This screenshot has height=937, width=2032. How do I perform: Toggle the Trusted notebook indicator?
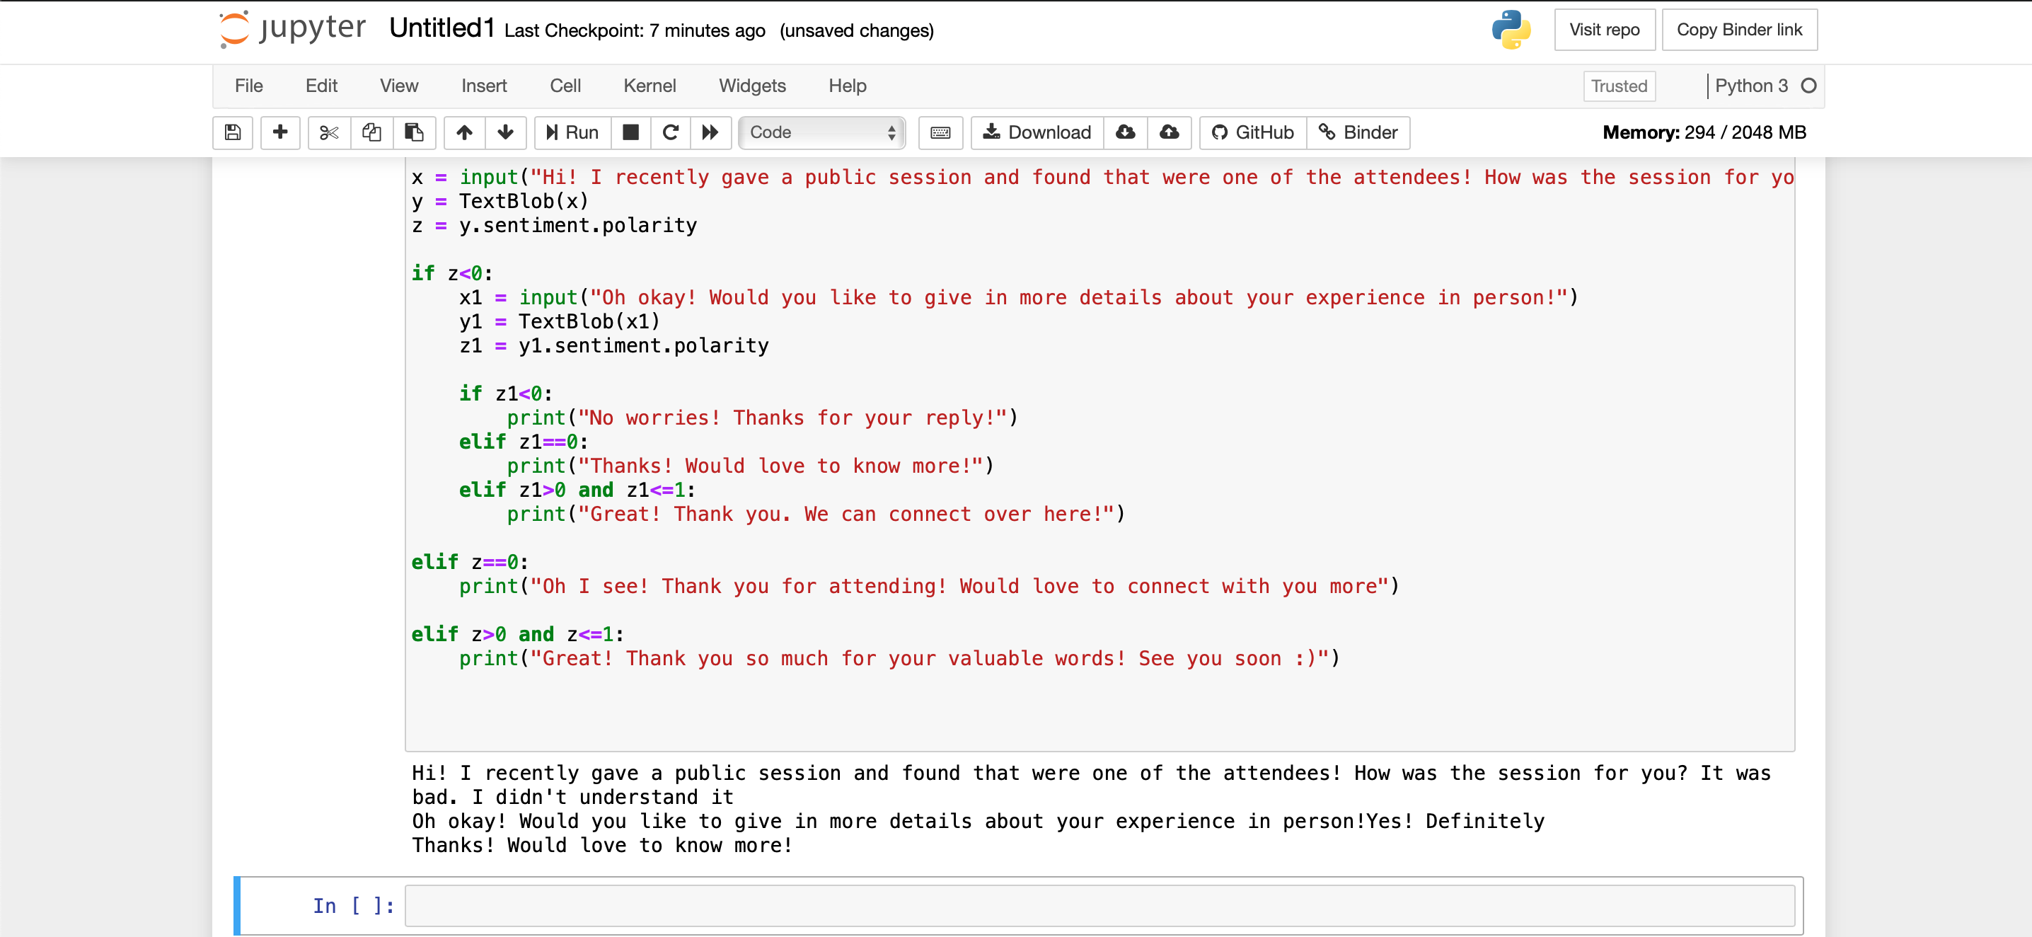[x=1619, y=86]
